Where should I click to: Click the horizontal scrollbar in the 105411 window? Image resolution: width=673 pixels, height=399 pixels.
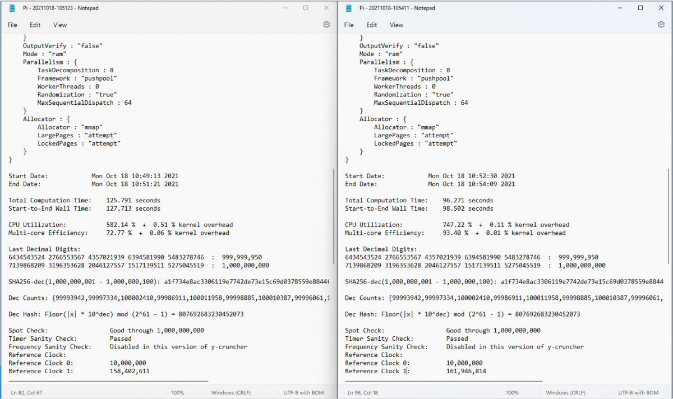(x=443, y=382)
